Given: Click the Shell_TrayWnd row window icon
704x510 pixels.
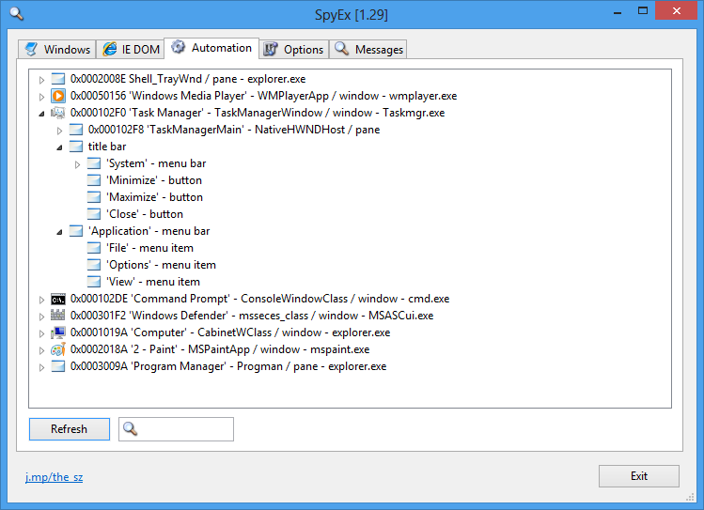Looking at the screenshot, I should (58, 79).
